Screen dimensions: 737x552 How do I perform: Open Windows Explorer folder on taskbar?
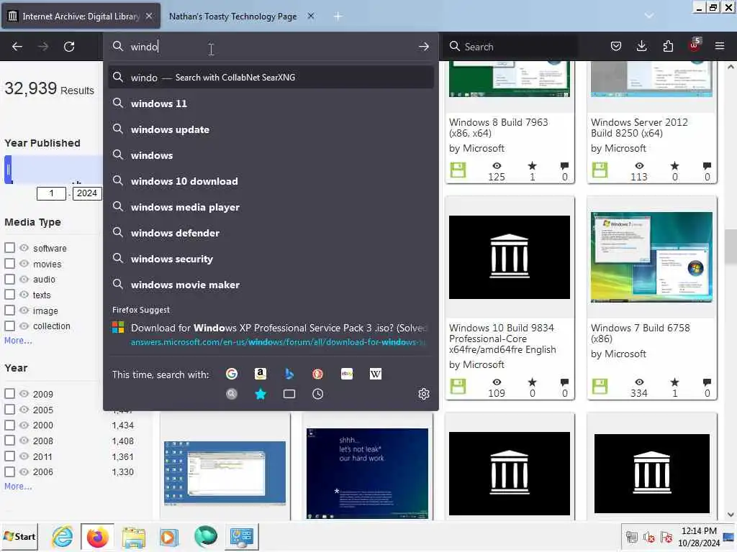tap(133, 536)
